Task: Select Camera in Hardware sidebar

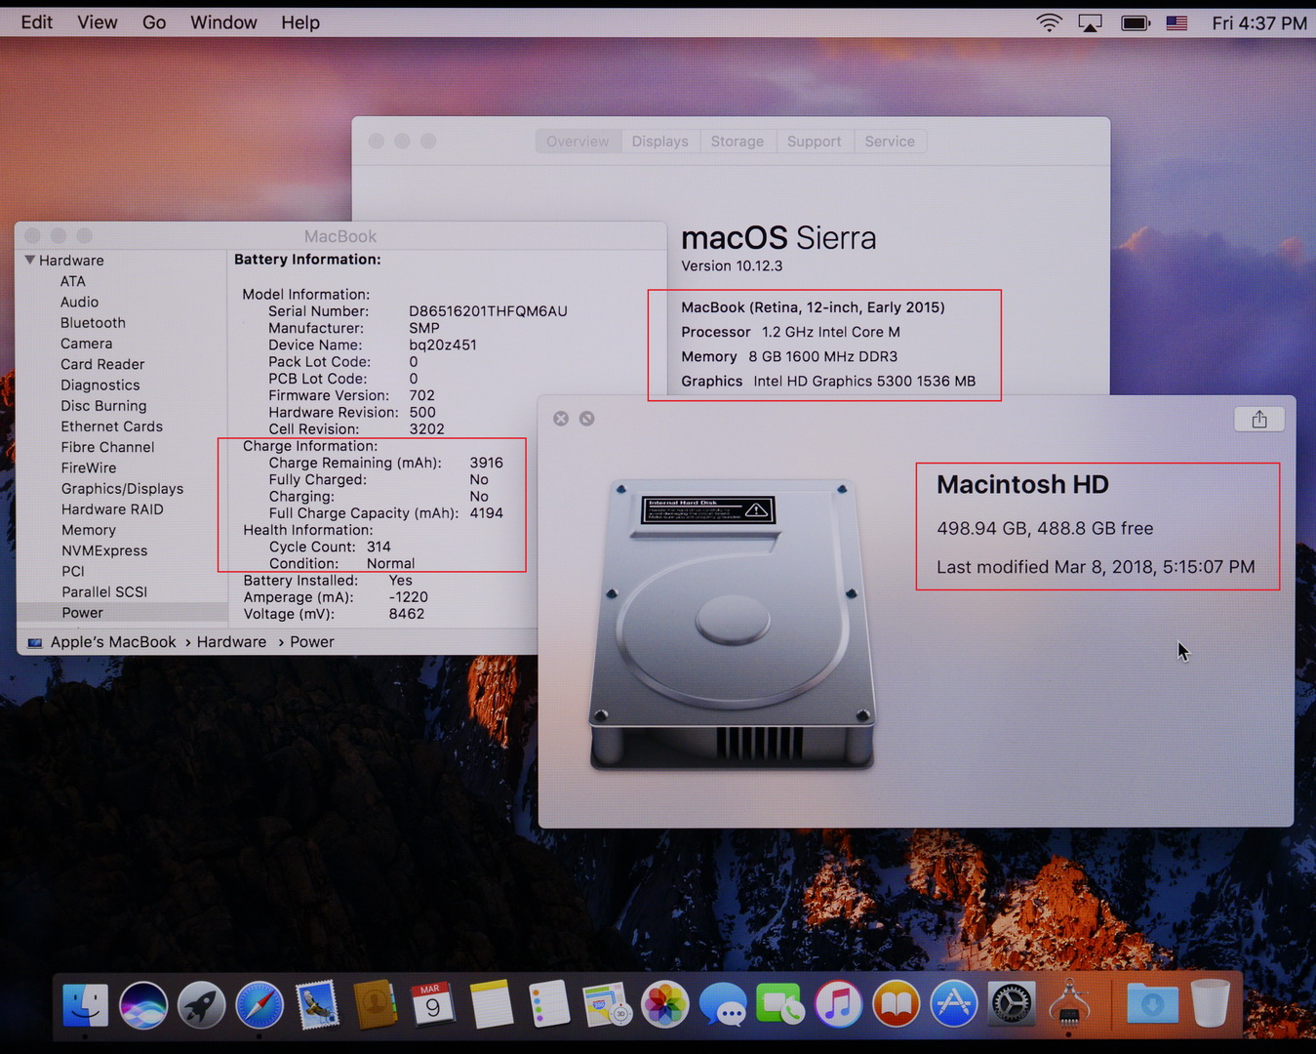Action: [86, 344]
